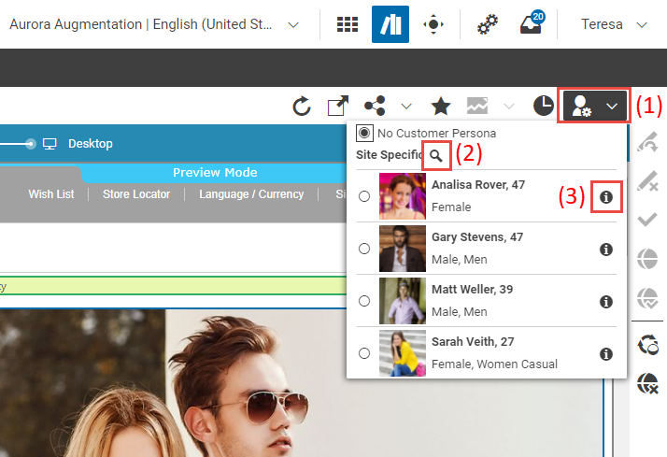Select the No Customer Persona radio button
This screenshot has width=667, height=457.
pos(364,134)
